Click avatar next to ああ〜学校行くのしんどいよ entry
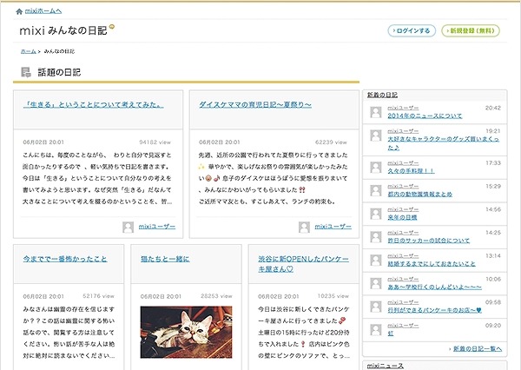This screenshot has width=521, height=370. coord(376,283)
